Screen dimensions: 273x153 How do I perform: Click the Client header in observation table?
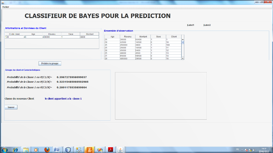click(174, 37)
